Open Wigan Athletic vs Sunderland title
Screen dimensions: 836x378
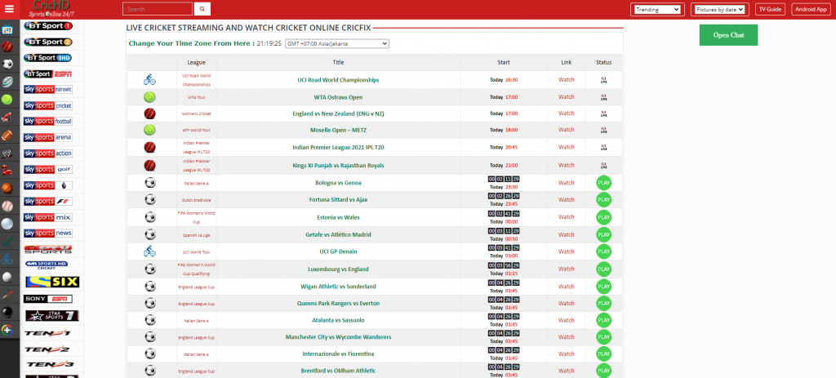(338, 287)
